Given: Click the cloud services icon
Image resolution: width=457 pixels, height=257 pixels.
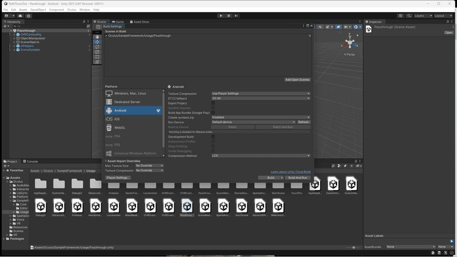Looking at the screenshot, I should [20, 16].
